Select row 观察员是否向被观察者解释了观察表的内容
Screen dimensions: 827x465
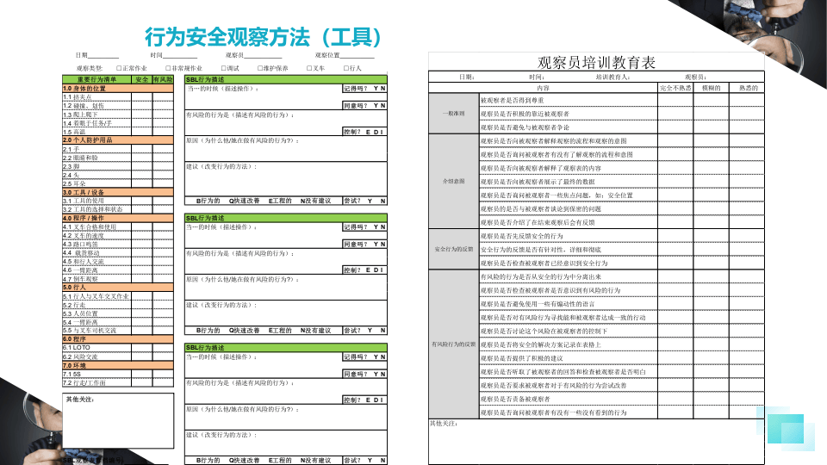(x=622, y=168)
